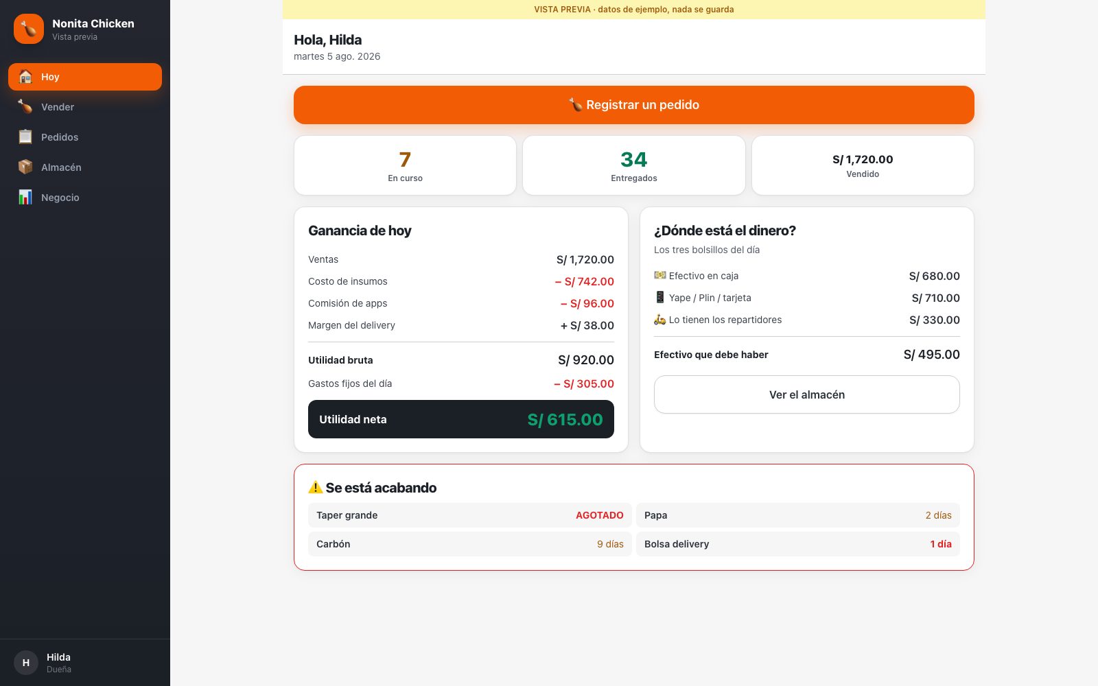
Task: Open Negocio using the chart icon
Action: pyautogui.click(x=25, y=198)
